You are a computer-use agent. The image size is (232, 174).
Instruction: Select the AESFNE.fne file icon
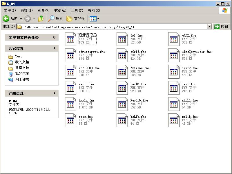tap(70, 39)
